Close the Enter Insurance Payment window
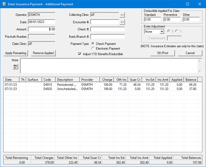The height and width of the screenshot is (167, 206). click(200, 4)
